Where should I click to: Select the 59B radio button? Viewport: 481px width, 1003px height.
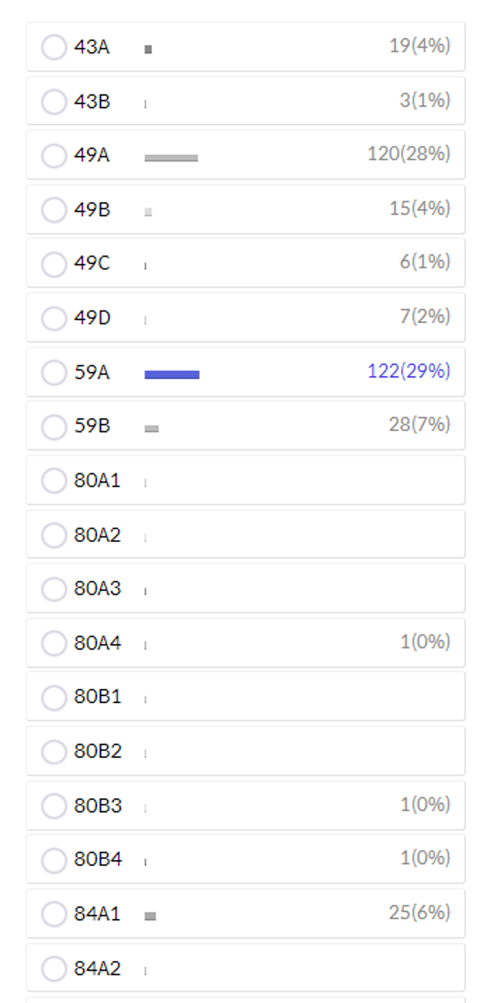54,426
